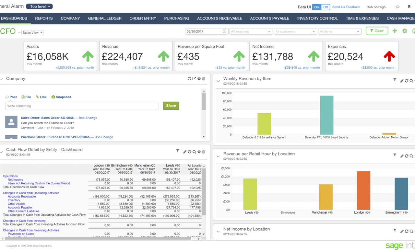Click the Accounts Receivable row link
Screen dimensions: 415x251
click(22, 197)
